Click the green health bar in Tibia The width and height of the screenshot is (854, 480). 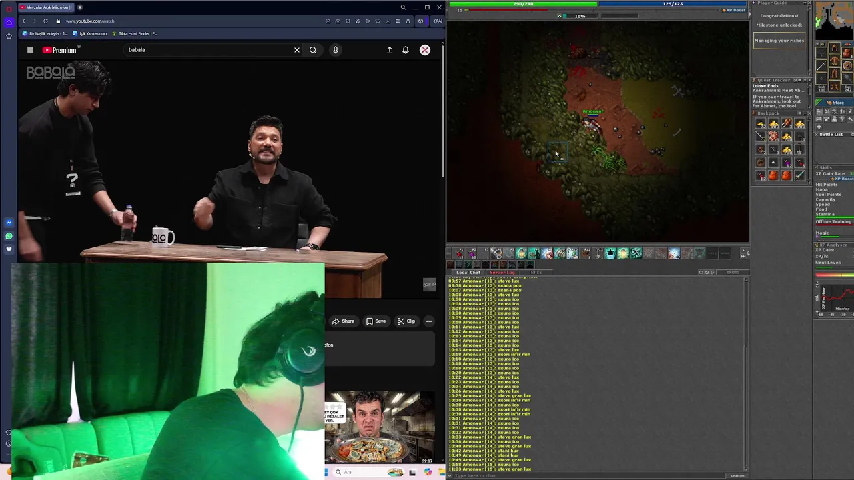point(523,4)
